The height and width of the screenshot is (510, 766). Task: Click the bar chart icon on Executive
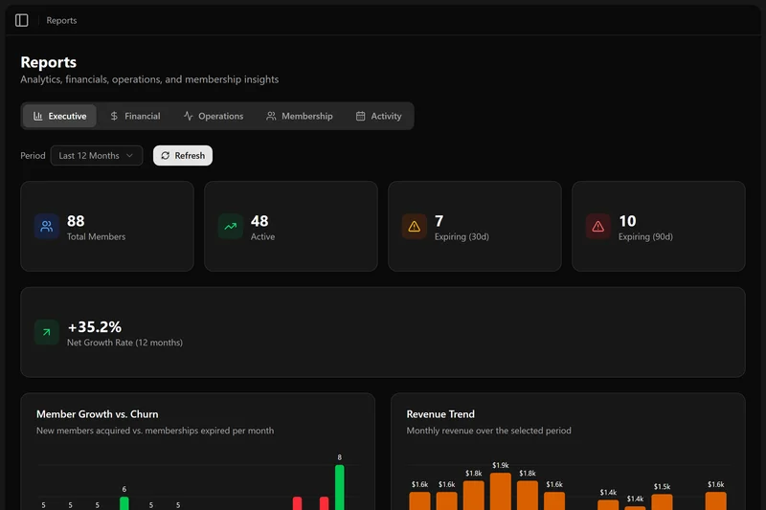[x=37, y=116]
